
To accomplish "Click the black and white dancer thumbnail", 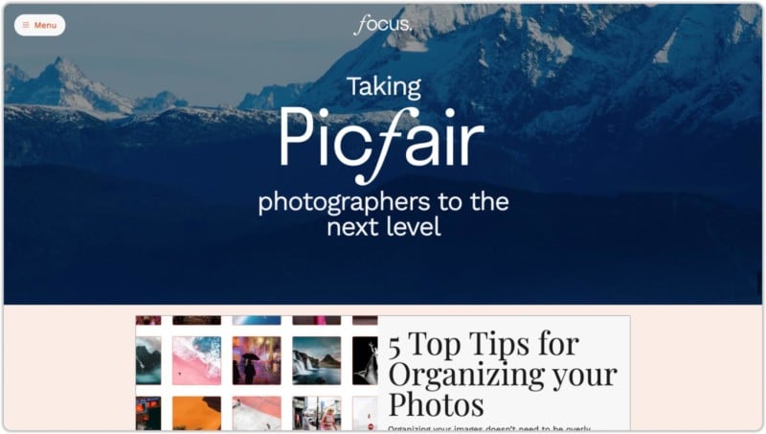I will coord(365,360).
